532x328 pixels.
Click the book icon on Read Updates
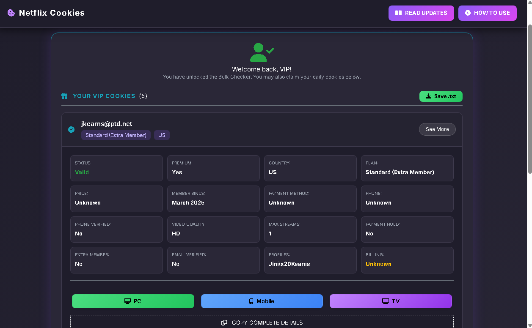click(398, 13)
